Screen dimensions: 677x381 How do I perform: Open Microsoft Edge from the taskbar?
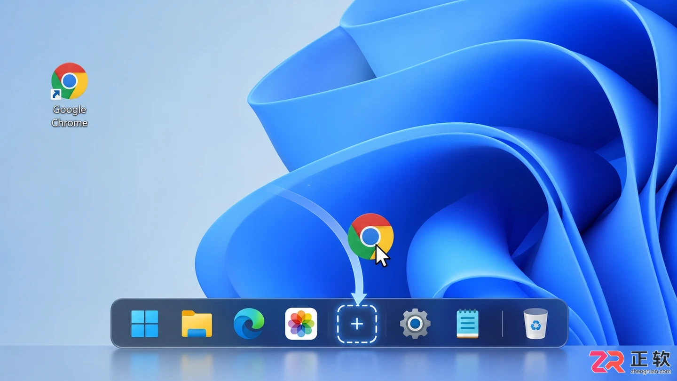point(249,324)
